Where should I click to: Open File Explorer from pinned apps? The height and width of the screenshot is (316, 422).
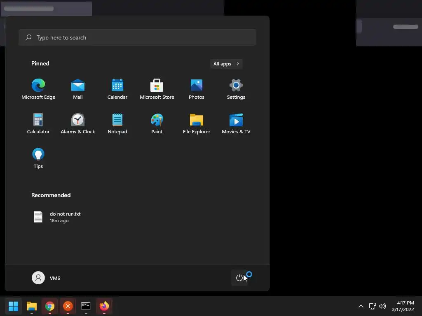[x=197, y=123]
